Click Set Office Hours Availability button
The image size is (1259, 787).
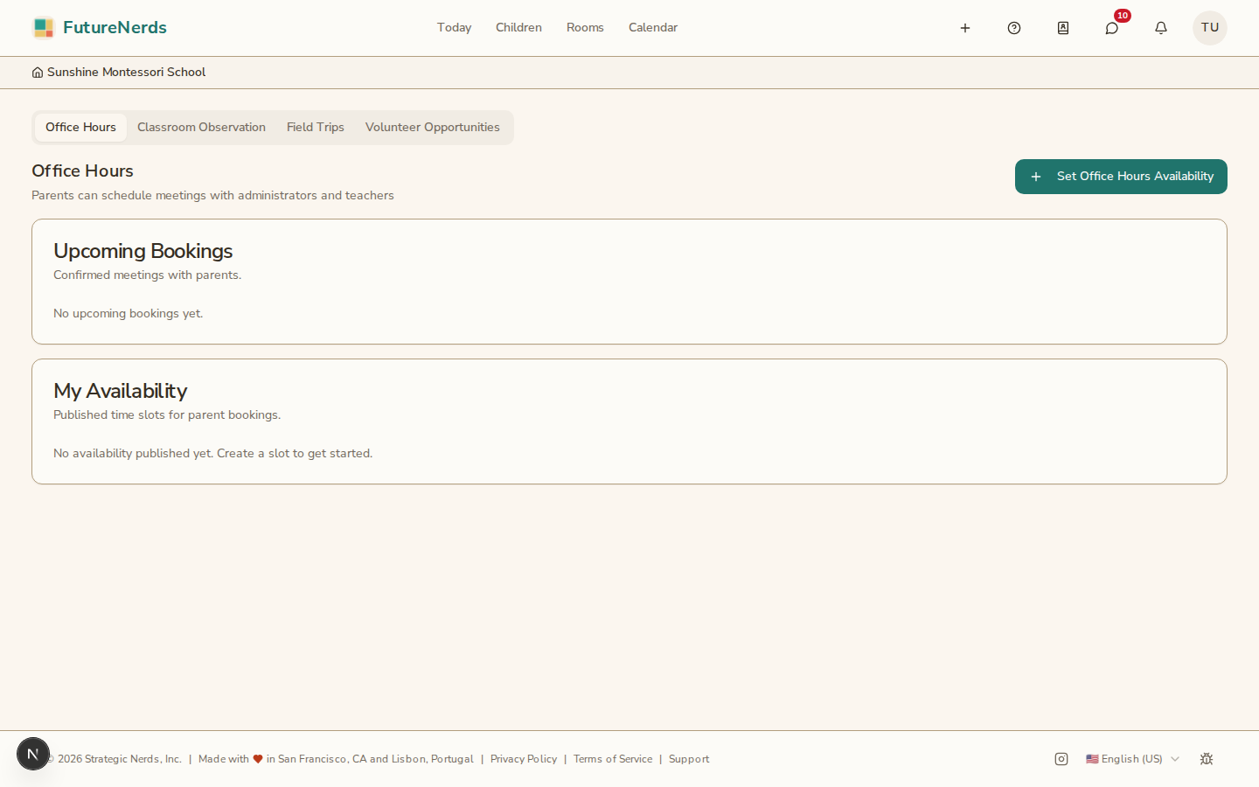point(1121,177)
